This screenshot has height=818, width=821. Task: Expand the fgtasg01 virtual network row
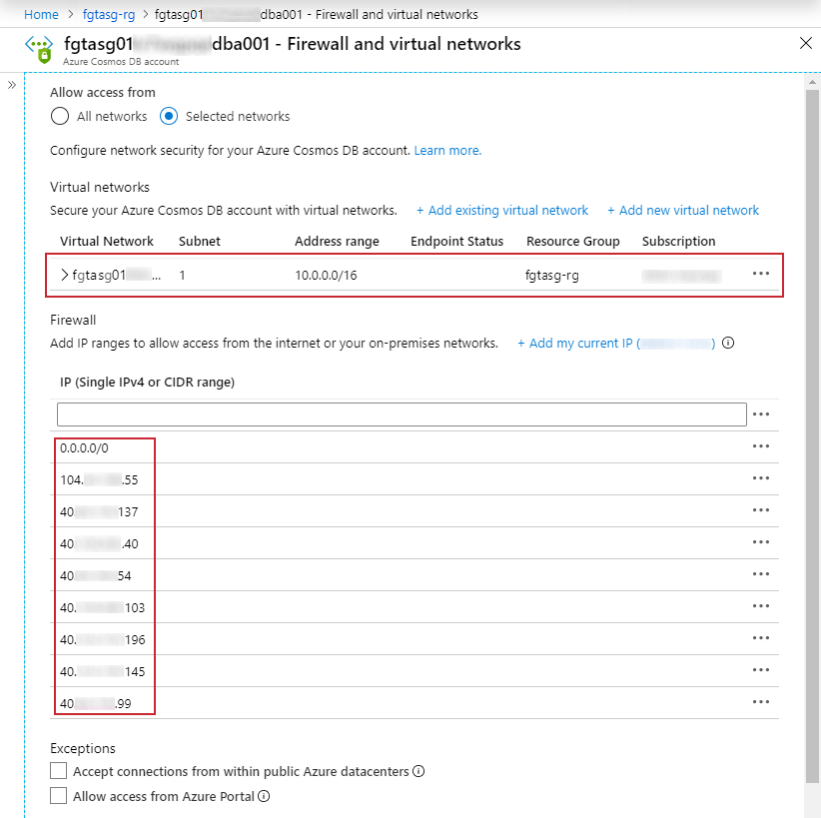[65, 275]
